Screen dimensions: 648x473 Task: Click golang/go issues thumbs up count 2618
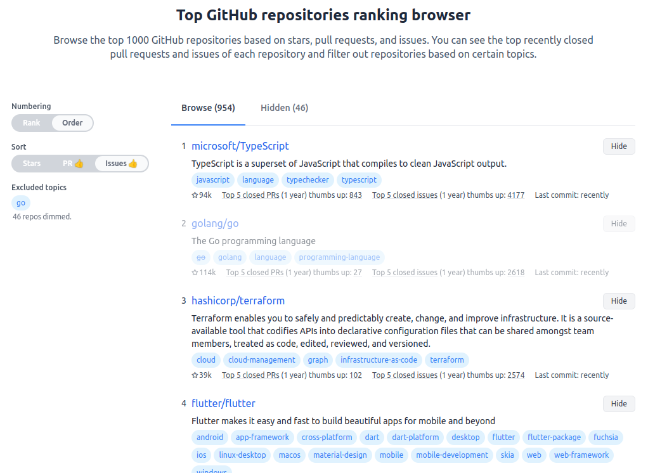click(515, 272)
